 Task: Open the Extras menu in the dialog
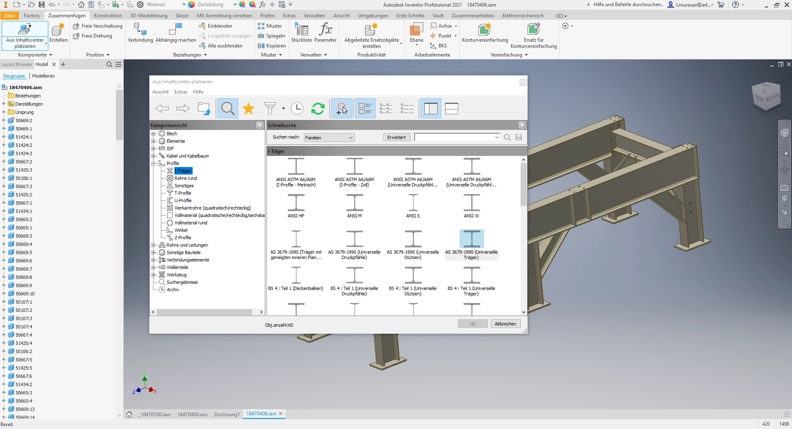[x=181, y=92]
